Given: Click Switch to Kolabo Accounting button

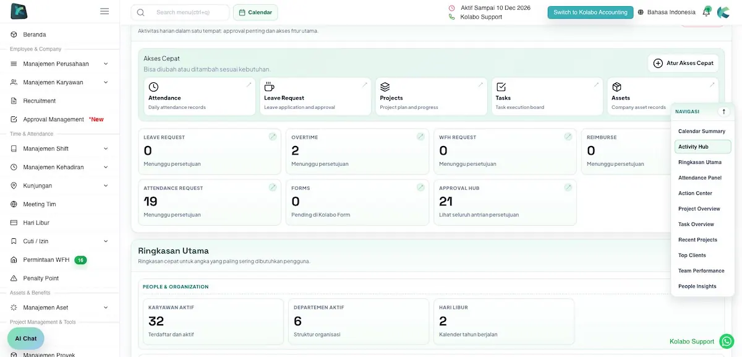Looking at the screenshot, I should click(x=590, y=12).
